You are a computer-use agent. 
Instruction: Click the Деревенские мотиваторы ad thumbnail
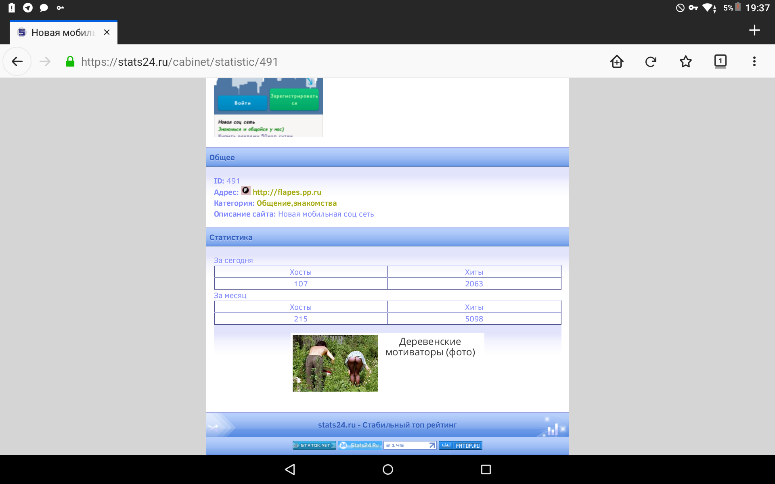point(335,363)
